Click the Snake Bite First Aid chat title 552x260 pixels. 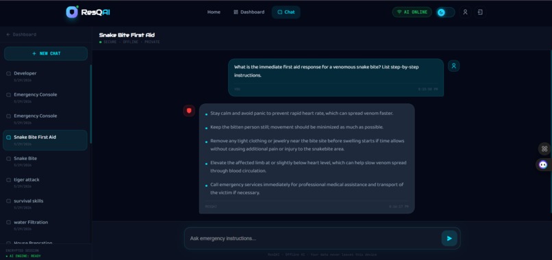[127, 35]
